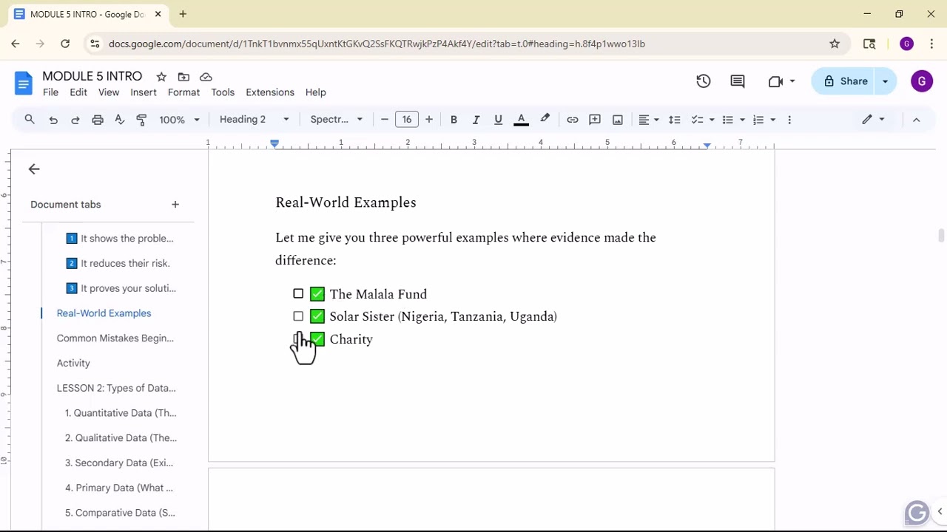Edit the font size field
The width and height of the screenshot is (947, 532).
(x=407, y=120)
